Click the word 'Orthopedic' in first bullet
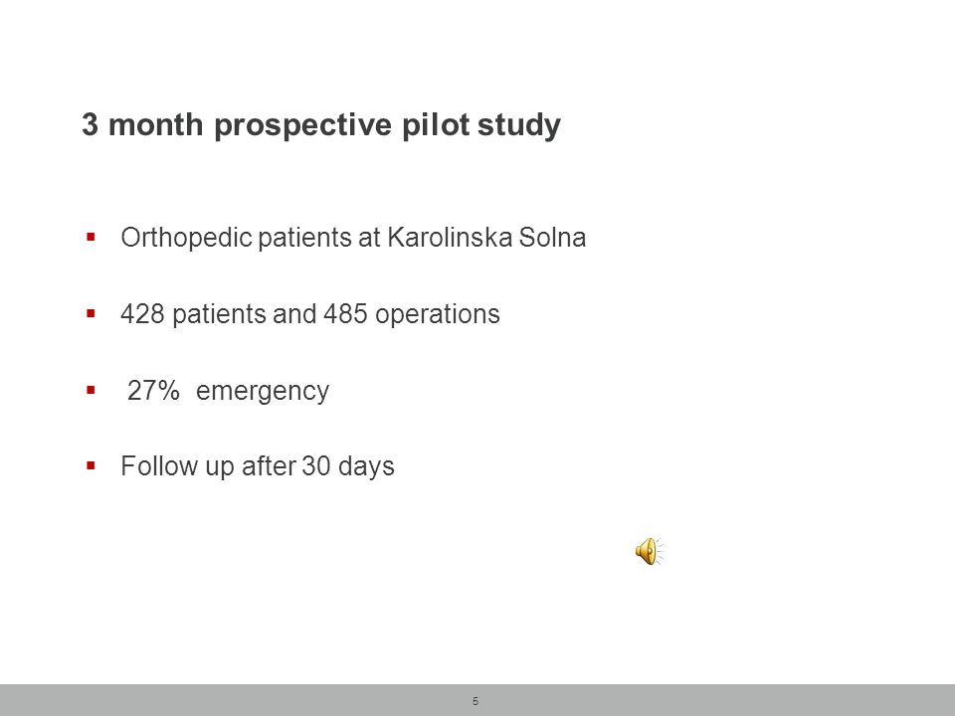 pos(186,238)
